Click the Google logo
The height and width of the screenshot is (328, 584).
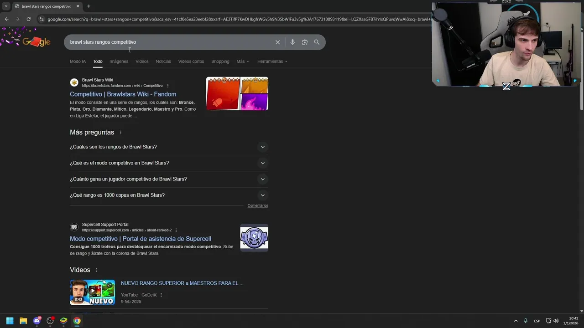[x=36, y=42]
